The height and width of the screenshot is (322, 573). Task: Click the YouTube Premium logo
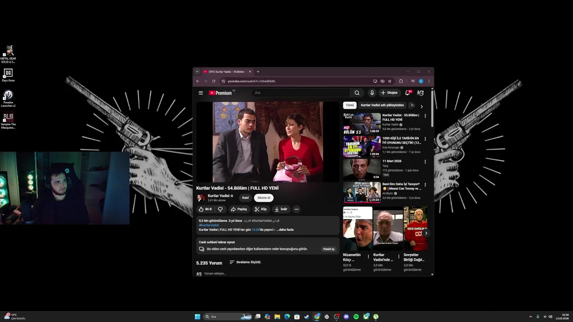(221, 93)
